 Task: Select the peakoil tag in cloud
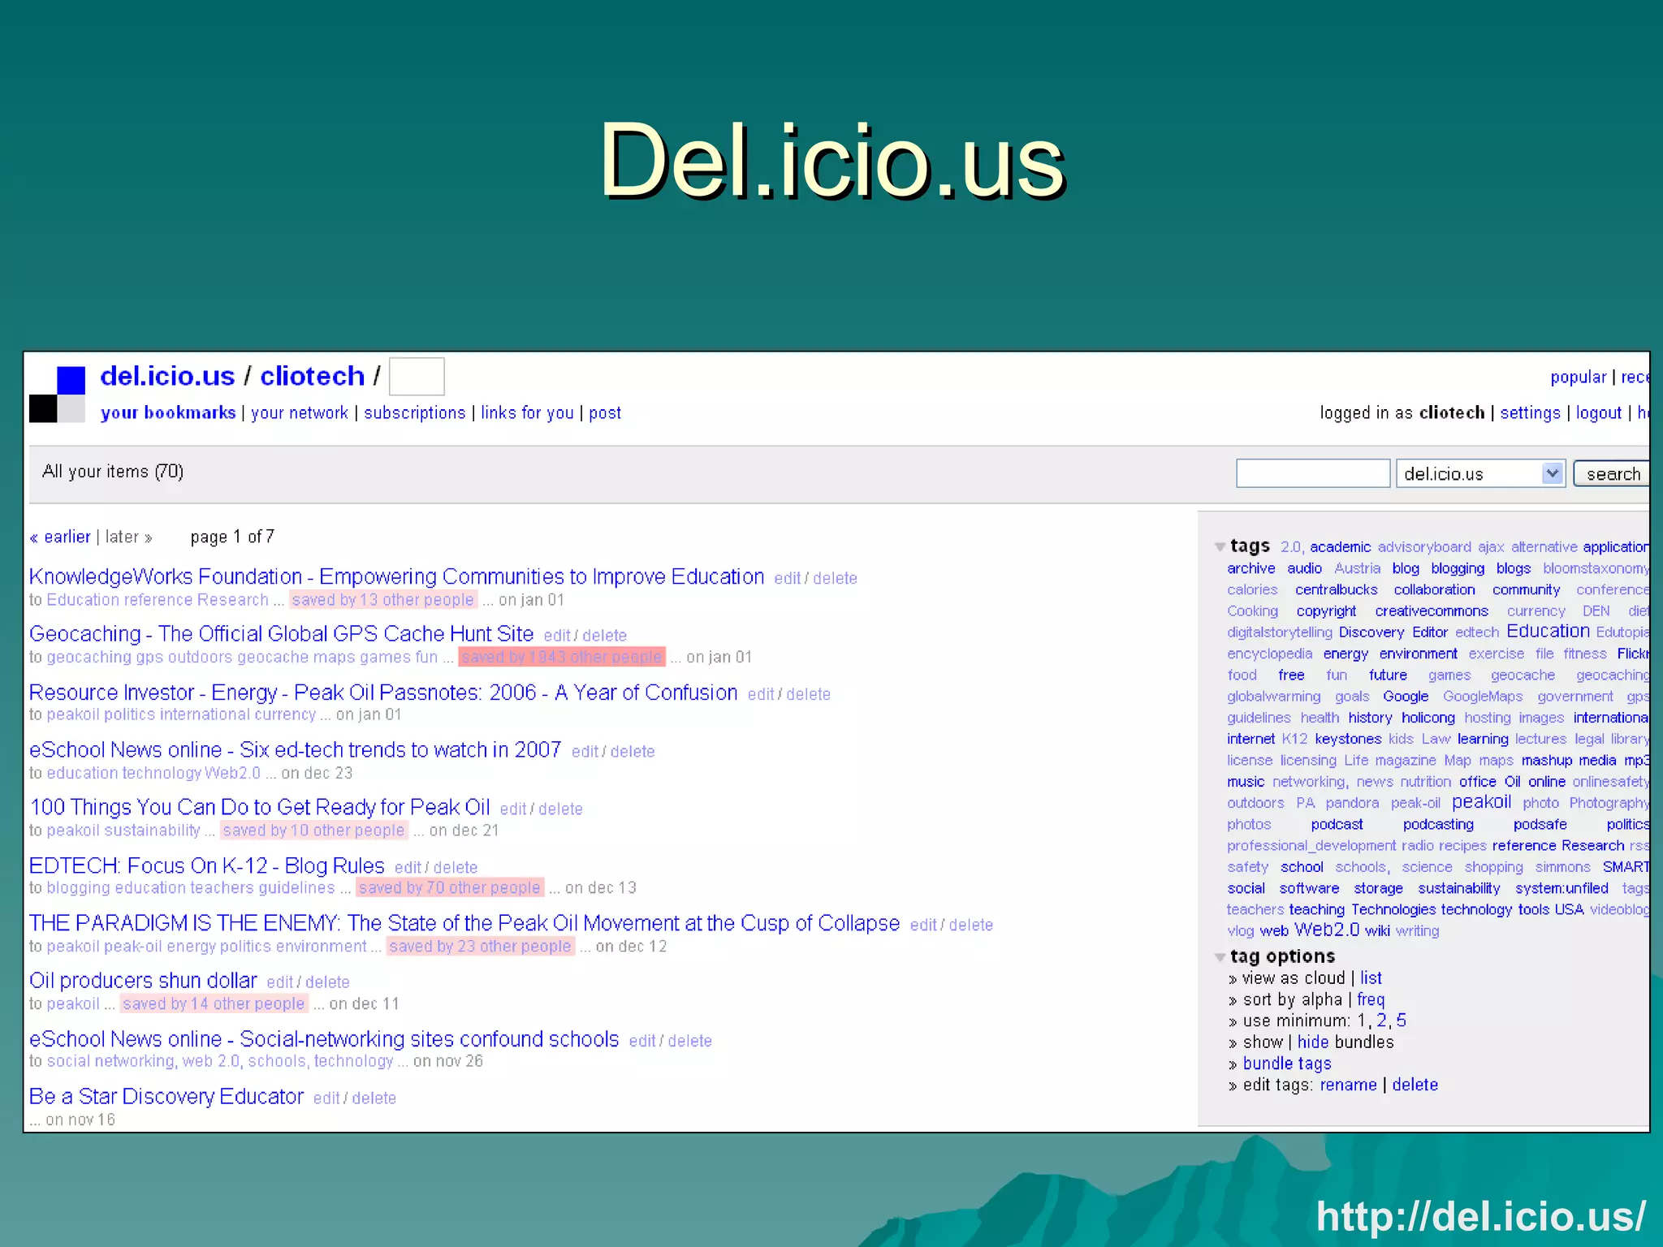pos(1481,802)
